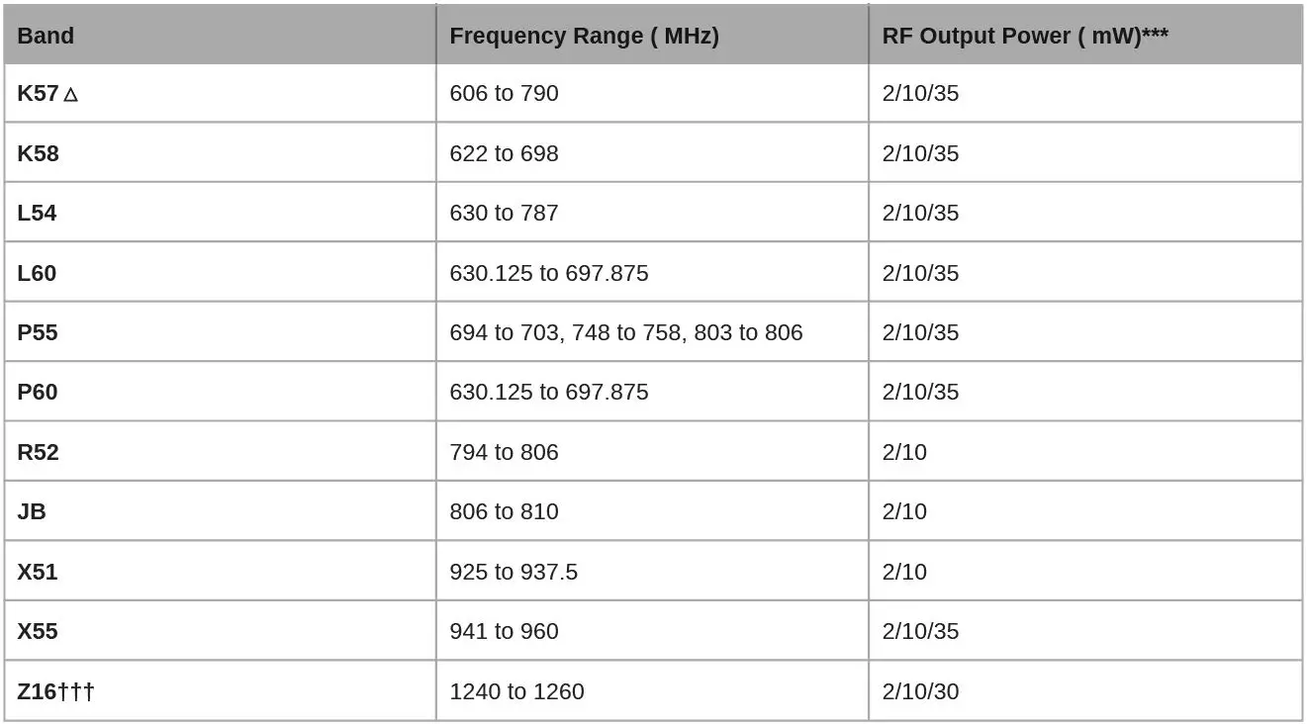Select the 630 to 787 frequency cell
The height and width of the screenshot is (724, 1307).
[x=504, y=213]
